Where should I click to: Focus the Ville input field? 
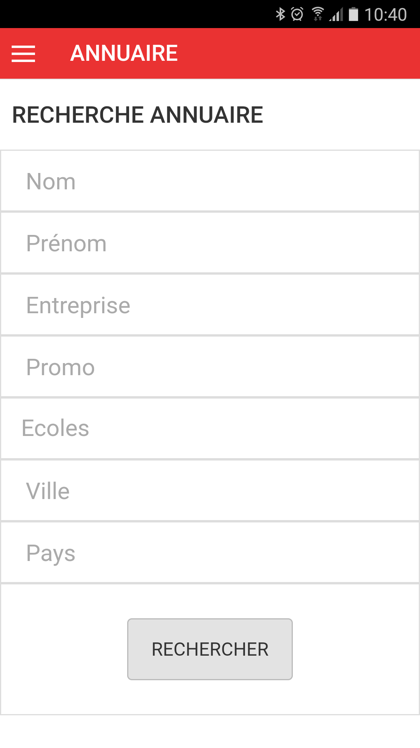(x=210, y=491)
